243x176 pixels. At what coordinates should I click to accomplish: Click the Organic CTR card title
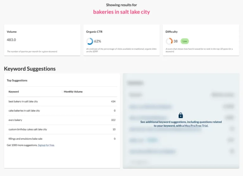point(94,32)
